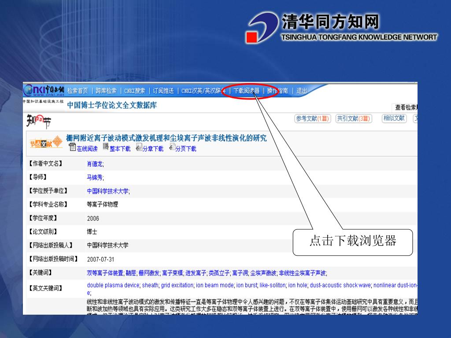The width and height of the screenshot is (451, 338).
Task: Click English keyword dust-acoustic shock wave
Action: coord(340,285)
